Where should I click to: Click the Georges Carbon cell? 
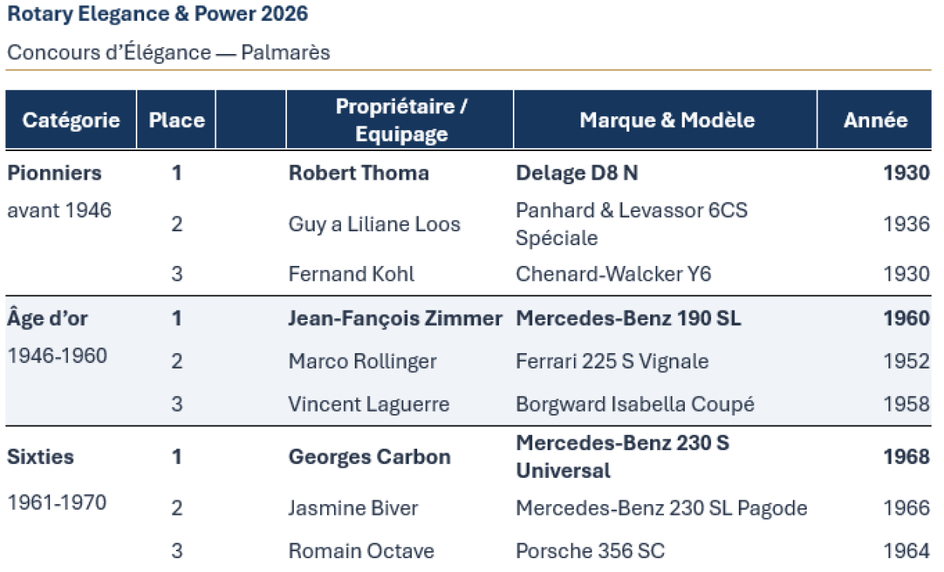[x=369, y=456]
